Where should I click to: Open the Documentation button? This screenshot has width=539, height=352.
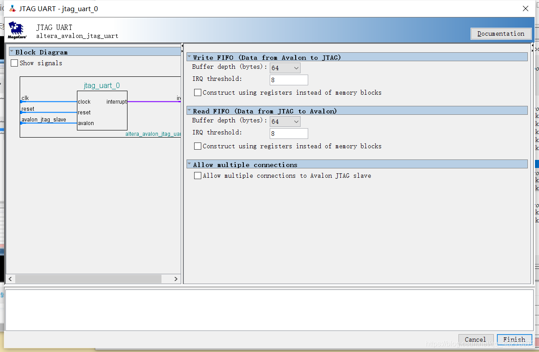[501, 34]
